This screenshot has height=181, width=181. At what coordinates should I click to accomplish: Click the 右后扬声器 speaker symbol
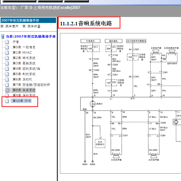154,156
